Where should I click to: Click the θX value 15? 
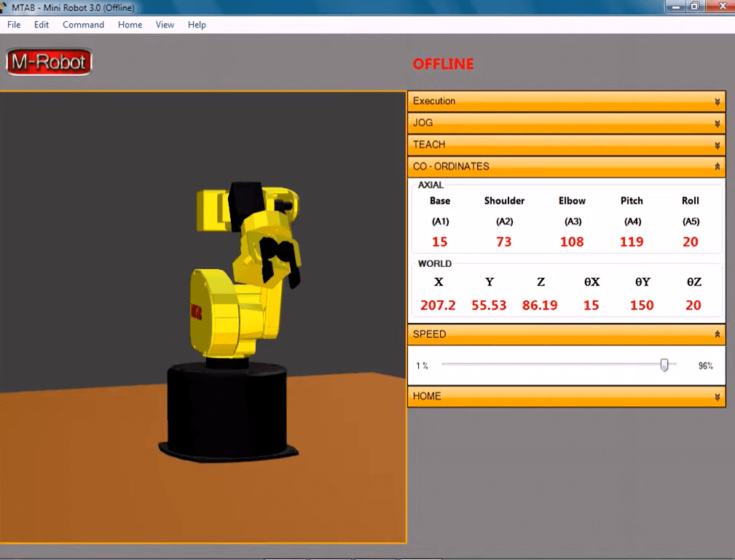(x=591, y=306)
